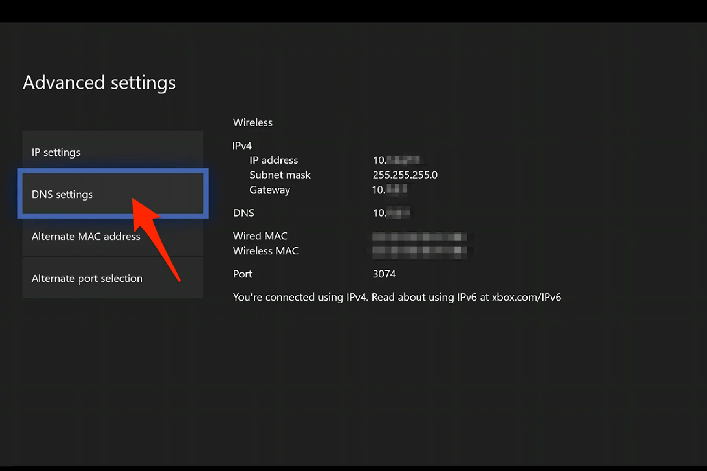The width and height of the screenshot is (707, 471).
Task: Open Alternate MAC address settings
Action: click(x=86, y=236)
